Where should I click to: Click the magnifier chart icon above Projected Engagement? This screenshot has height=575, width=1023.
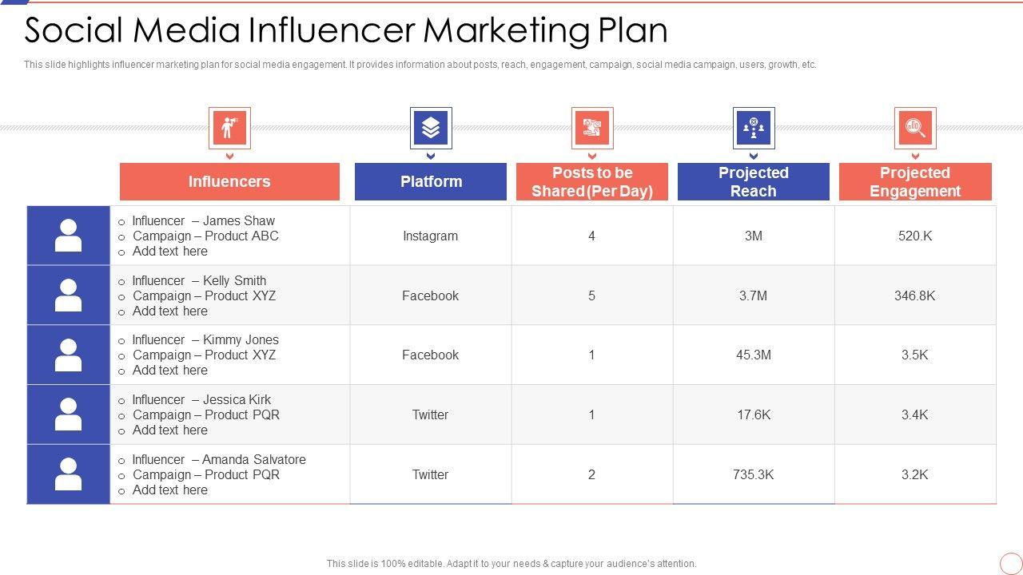(915, 128)
